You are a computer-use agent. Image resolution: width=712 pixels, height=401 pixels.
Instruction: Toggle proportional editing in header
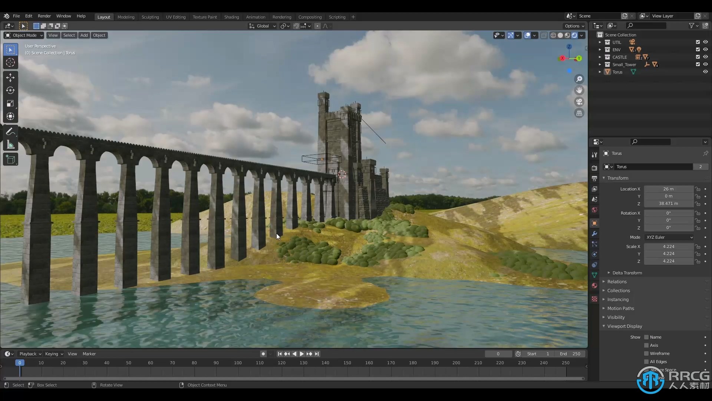point(317,26)
